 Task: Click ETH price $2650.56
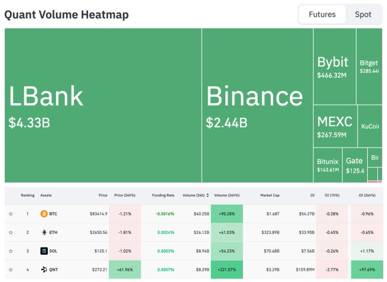[x=98, y=232]
